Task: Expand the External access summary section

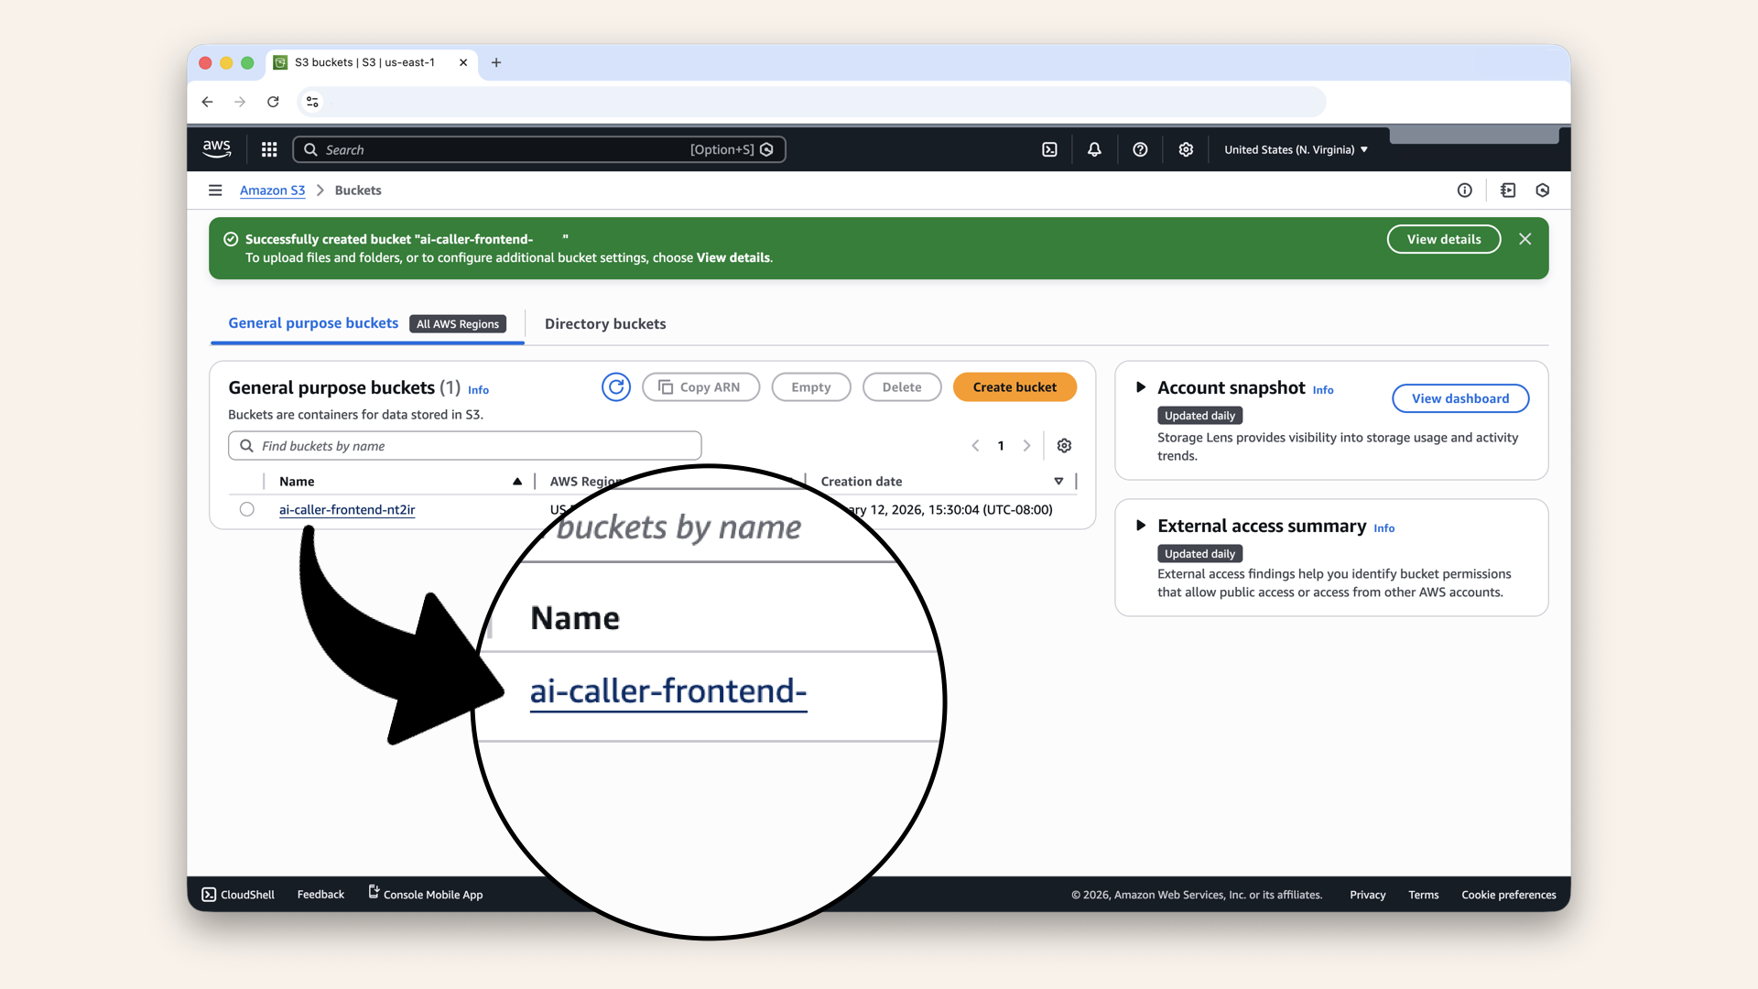Action: [1141, 526]
